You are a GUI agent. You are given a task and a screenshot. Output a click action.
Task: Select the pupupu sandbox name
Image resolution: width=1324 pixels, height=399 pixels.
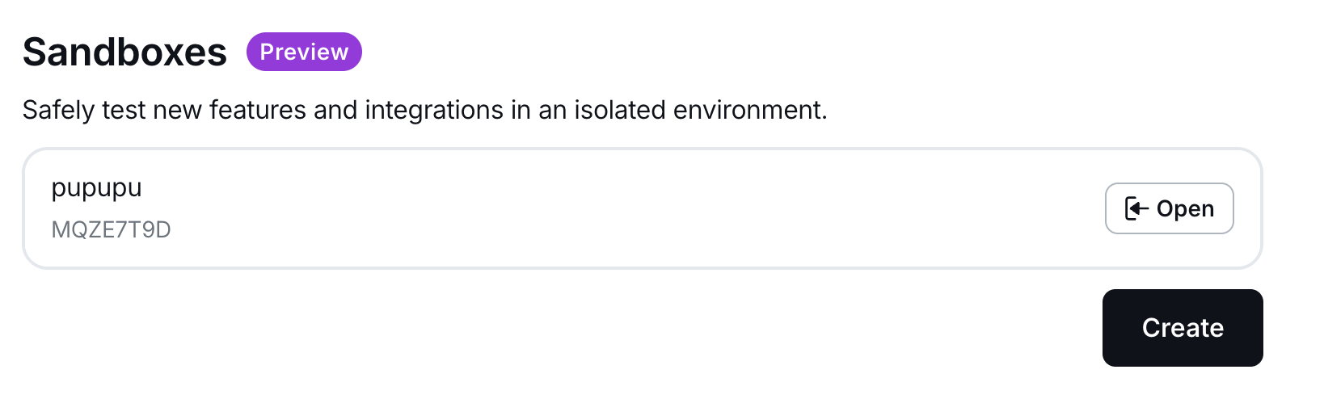click(96, 188)
